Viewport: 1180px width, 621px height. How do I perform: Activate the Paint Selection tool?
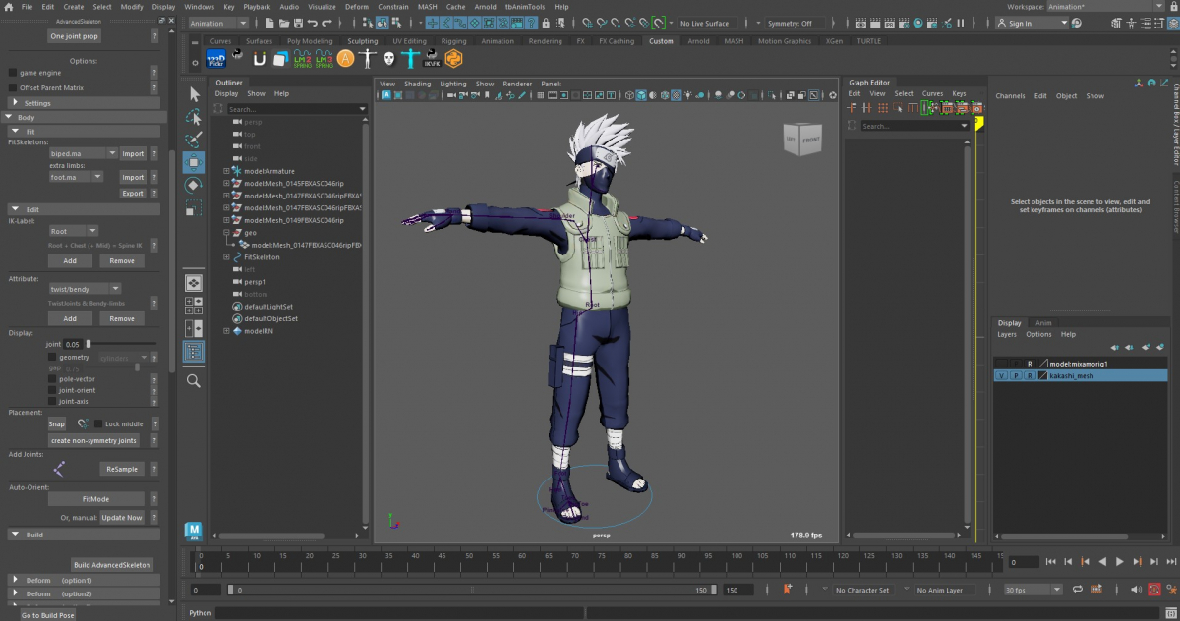point(194,140)
